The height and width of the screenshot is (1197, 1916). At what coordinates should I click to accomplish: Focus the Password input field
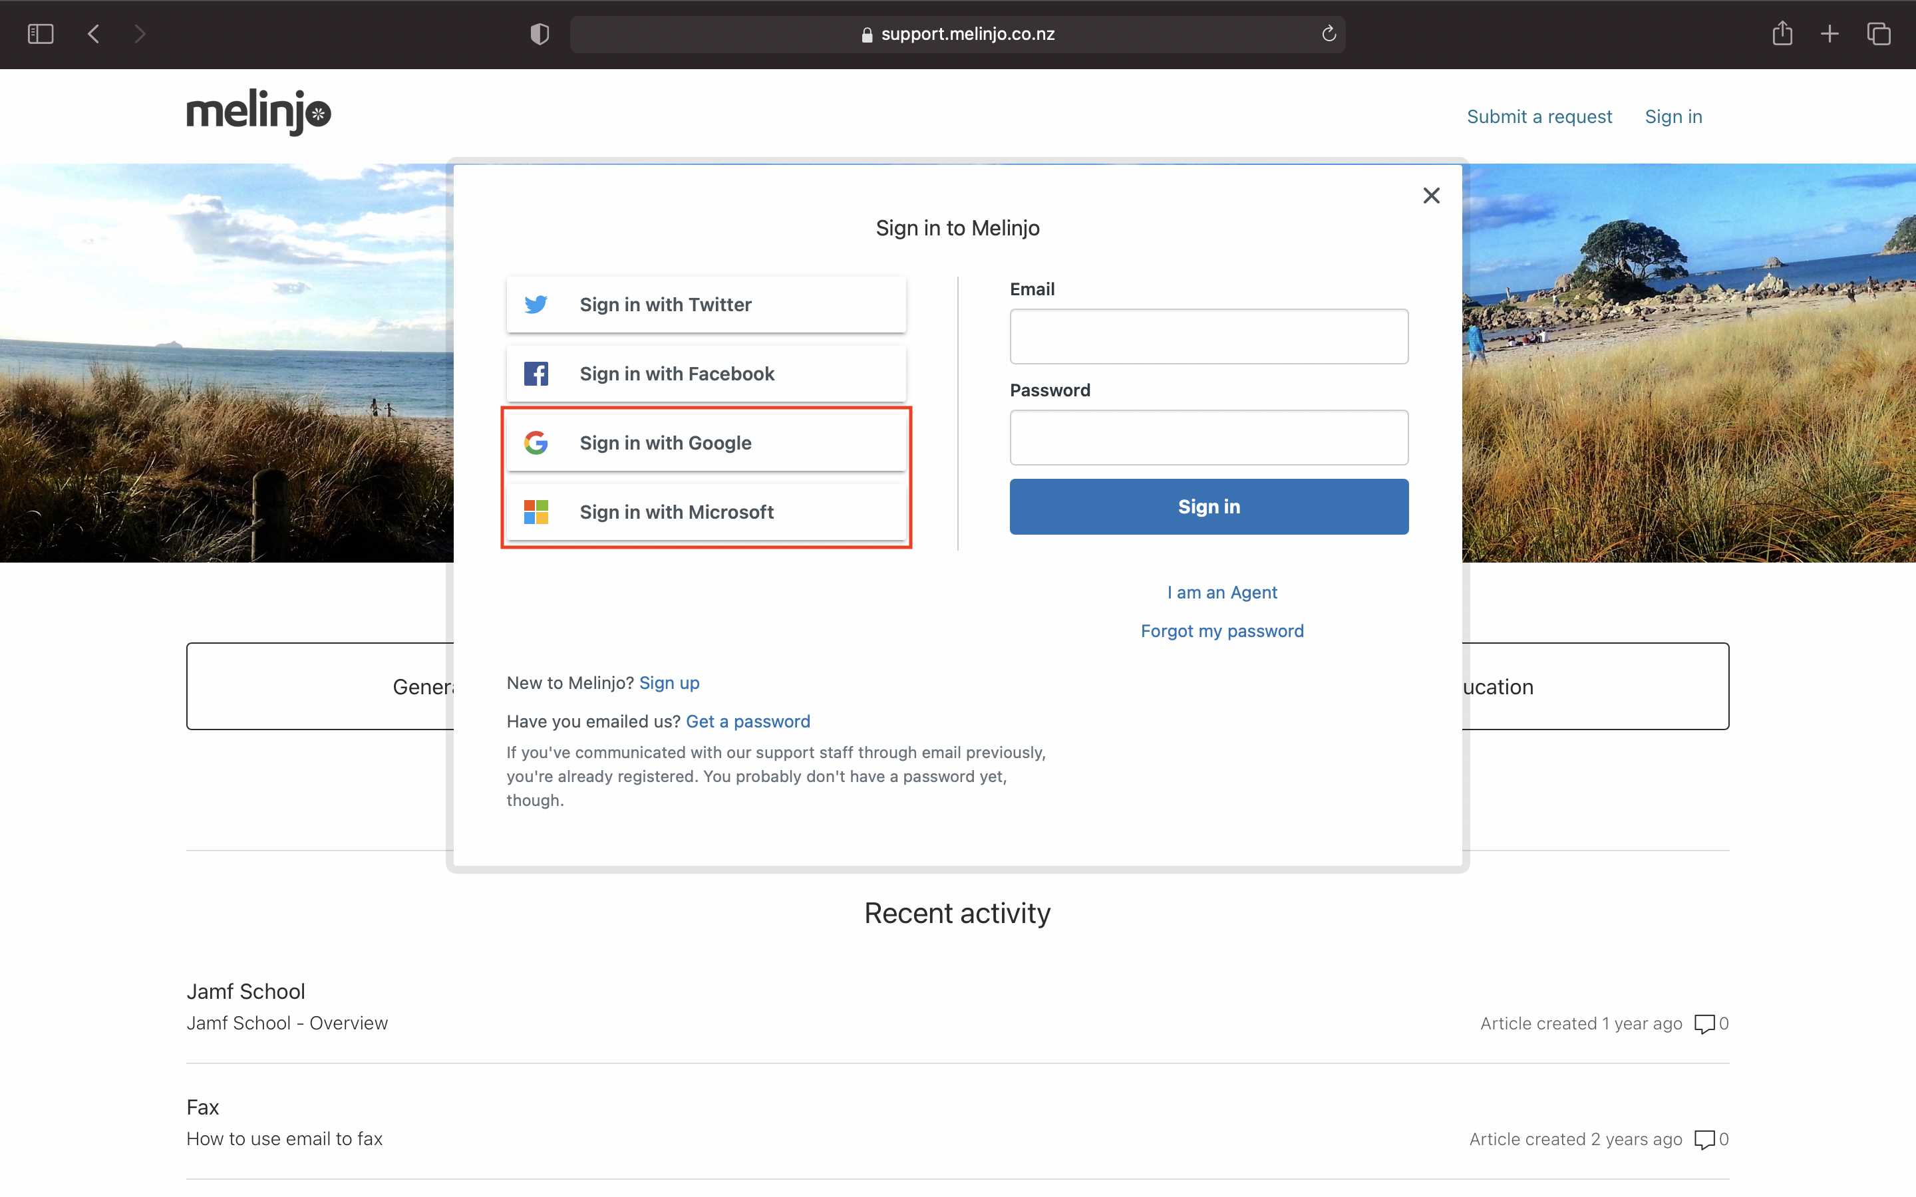pyautogui.click(x=1209, y=437)
